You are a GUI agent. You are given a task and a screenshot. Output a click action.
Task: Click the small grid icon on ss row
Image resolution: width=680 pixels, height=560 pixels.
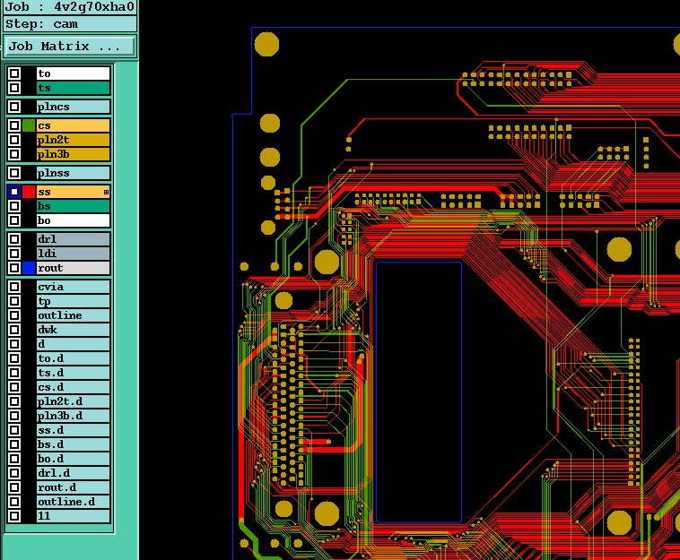click(x=106, y=192)
